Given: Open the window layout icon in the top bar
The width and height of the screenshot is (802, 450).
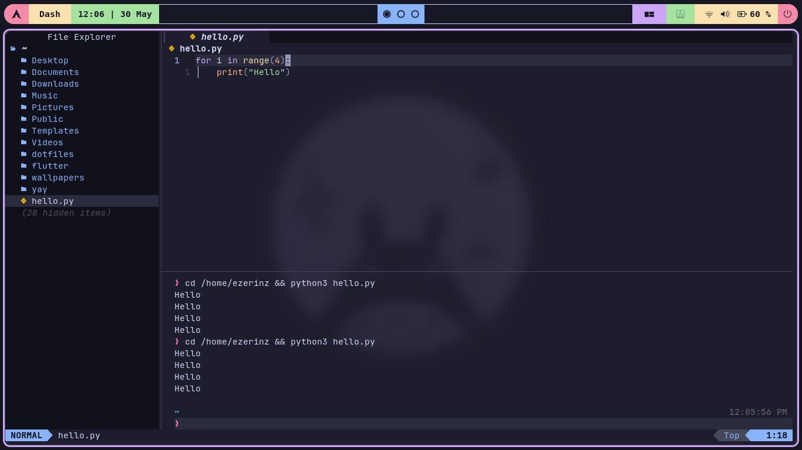Looking at the screenshot, I should pyautogui.click(x=649, y=13).
